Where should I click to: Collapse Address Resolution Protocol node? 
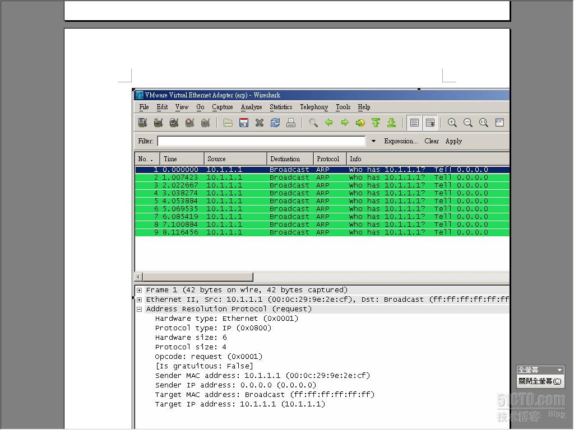[x=140, y=309]
